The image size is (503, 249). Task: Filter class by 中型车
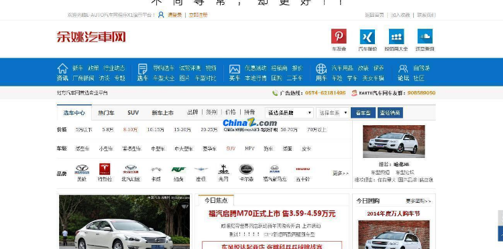tap(158, 149)
